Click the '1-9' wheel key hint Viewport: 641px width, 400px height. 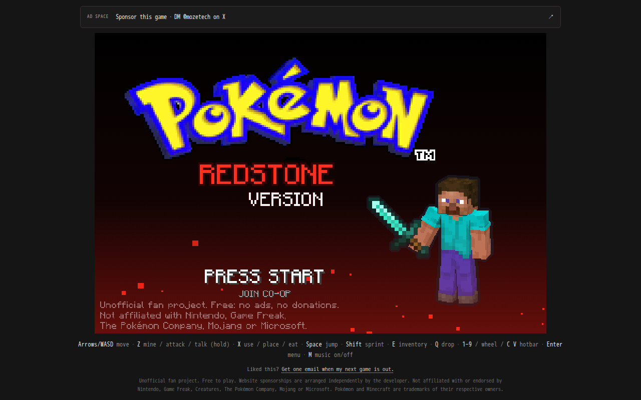point(467,344)
